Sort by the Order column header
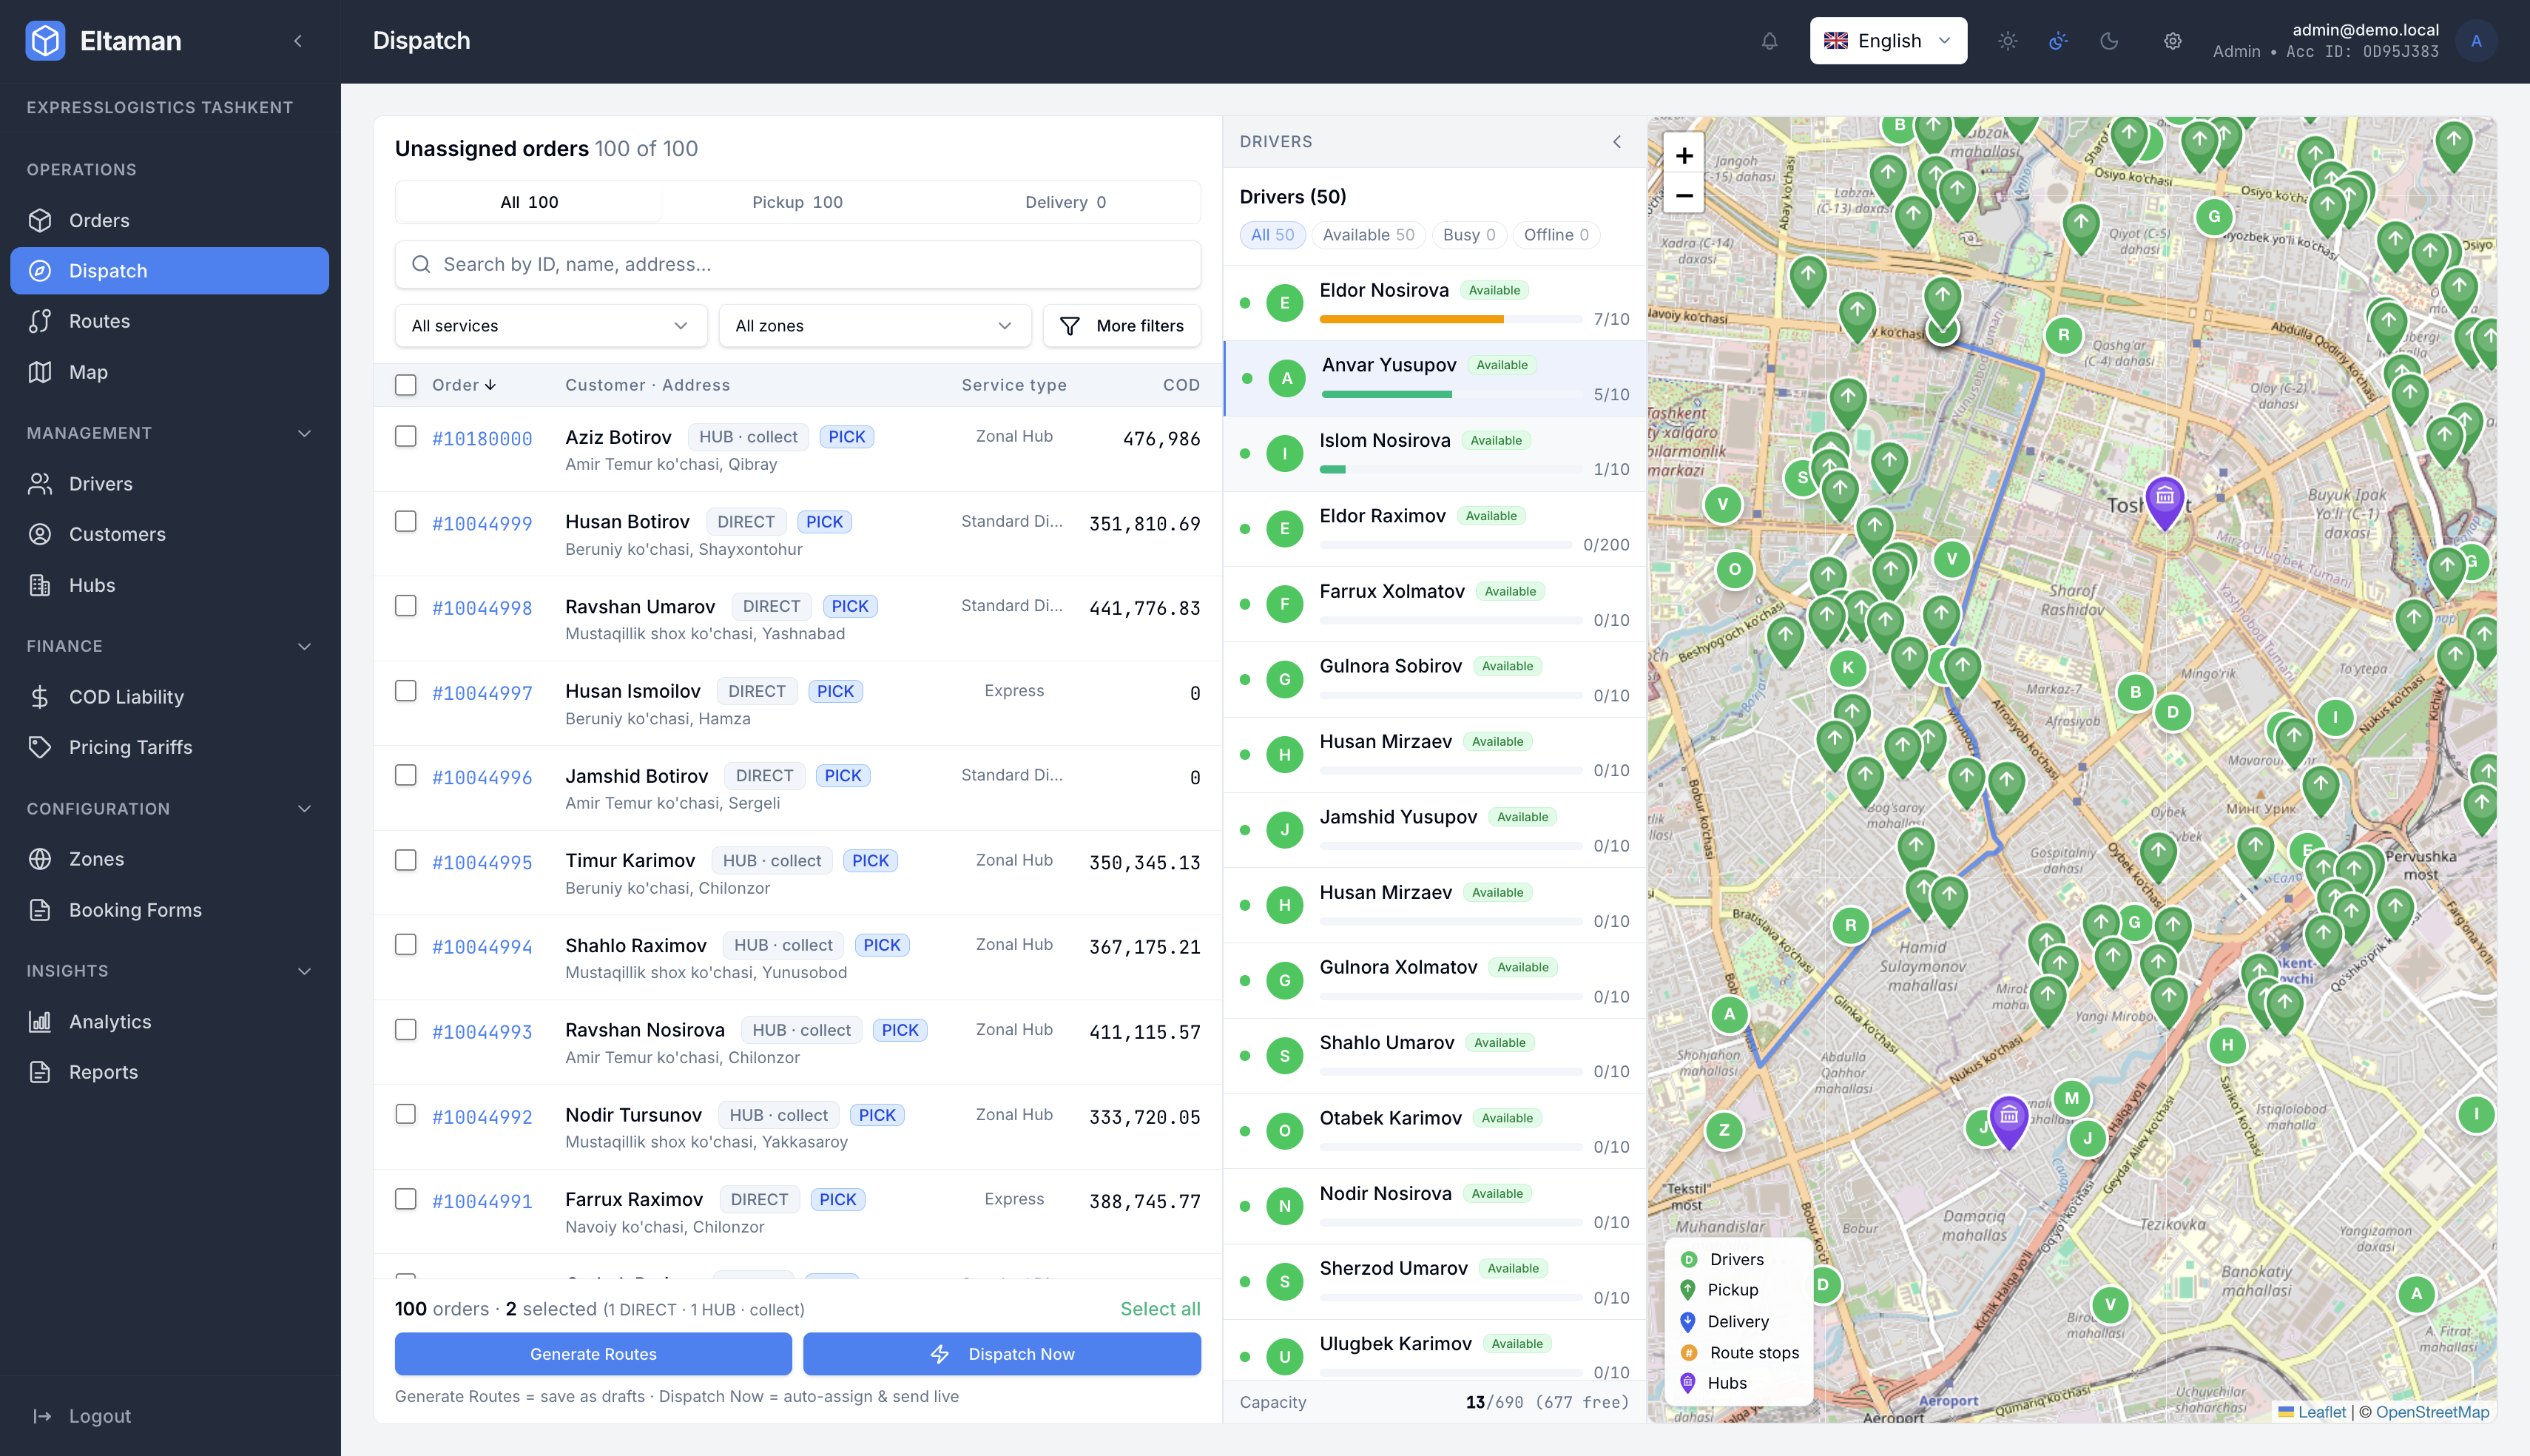 coord(463,385)
